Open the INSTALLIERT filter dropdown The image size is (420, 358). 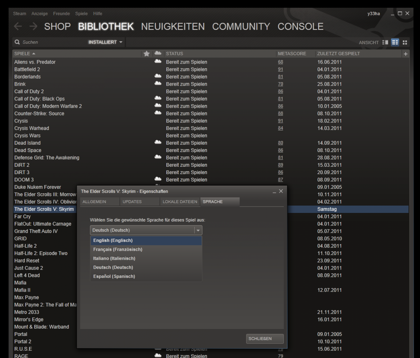(105, 42)
